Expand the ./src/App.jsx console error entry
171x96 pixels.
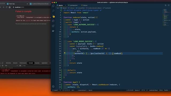(1, 70)
